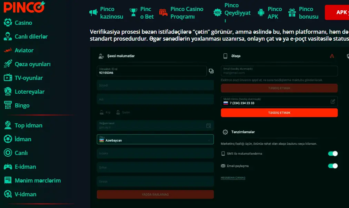Screen dimensions: 349x208
Task: Select the Kişi gender option
Action: coord(105,113)
